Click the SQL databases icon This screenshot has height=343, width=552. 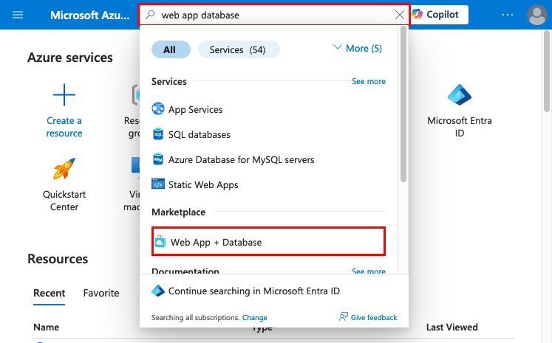click(158, 134)
